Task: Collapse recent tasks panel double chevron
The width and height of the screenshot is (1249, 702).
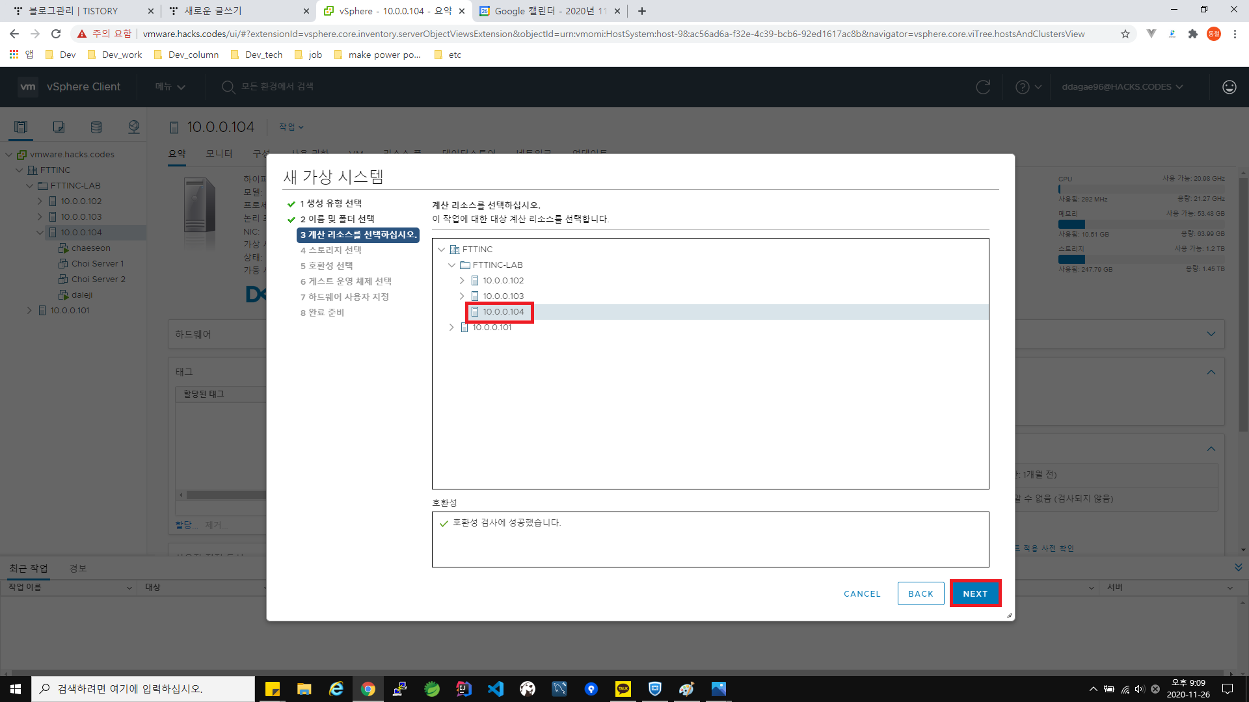Action: coord(1238,567)
